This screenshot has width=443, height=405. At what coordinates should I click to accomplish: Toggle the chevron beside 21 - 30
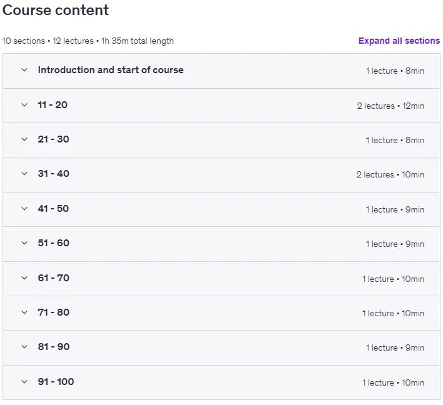24,139
